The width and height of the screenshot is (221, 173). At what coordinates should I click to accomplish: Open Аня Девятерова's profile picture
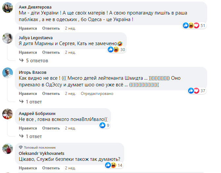tap(8, 7)
